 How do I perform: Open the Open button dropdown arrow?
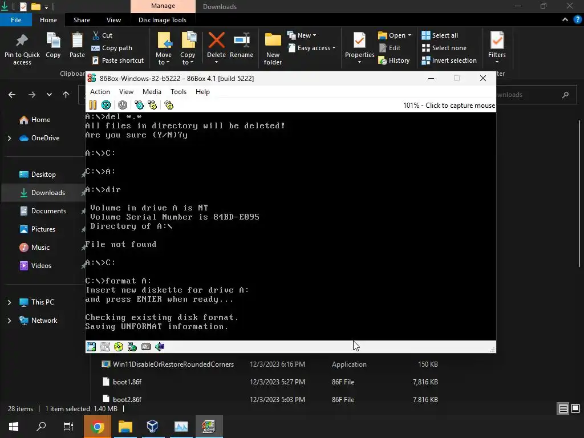click(x=409, y=35)
